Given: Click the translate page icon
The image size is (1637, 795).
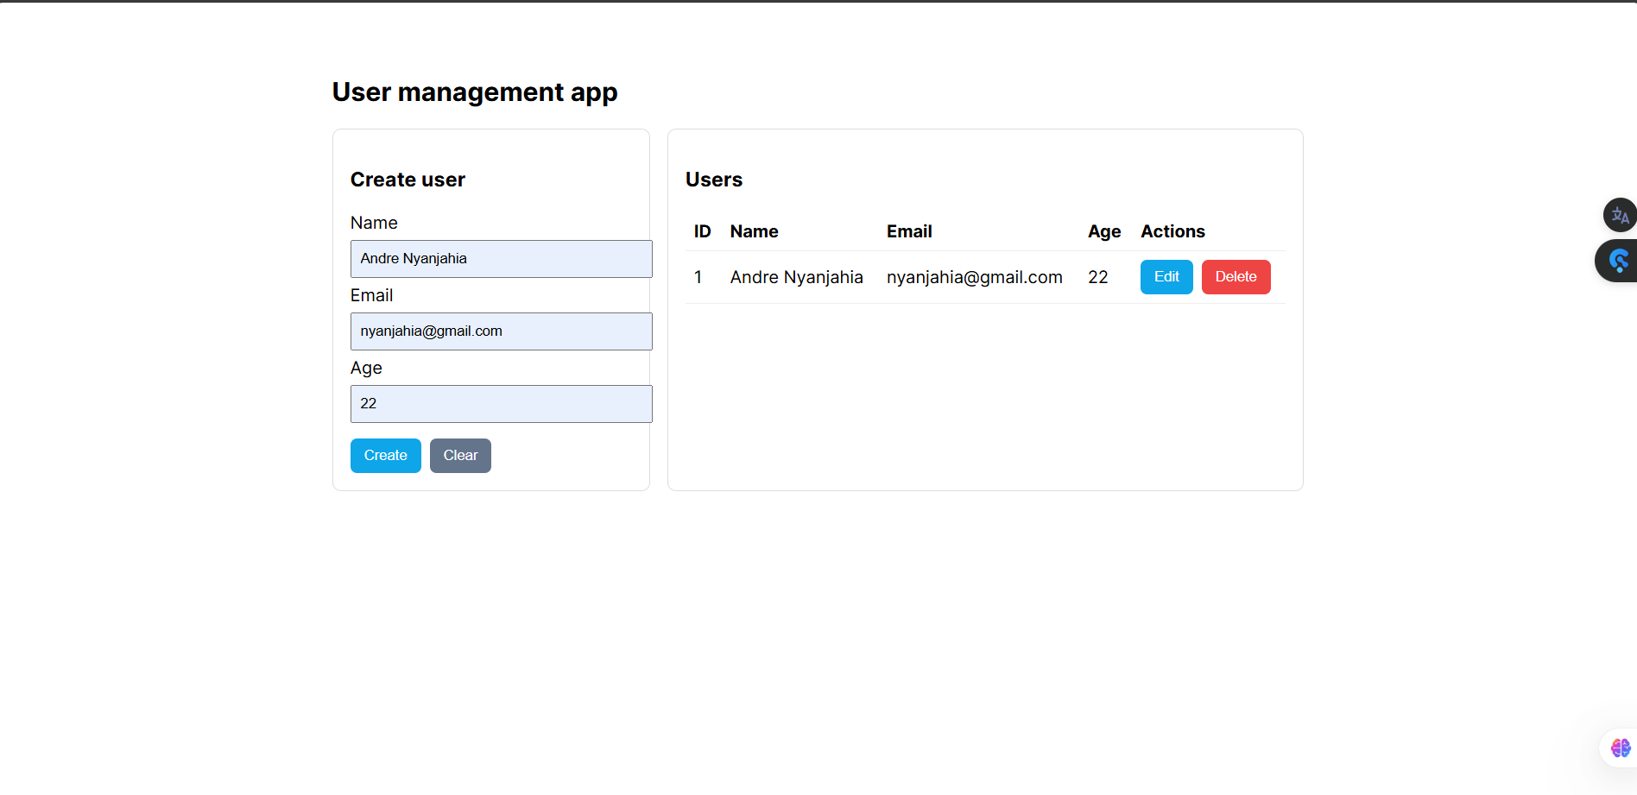Looking at the screenshot, I should pos(1620,215).
